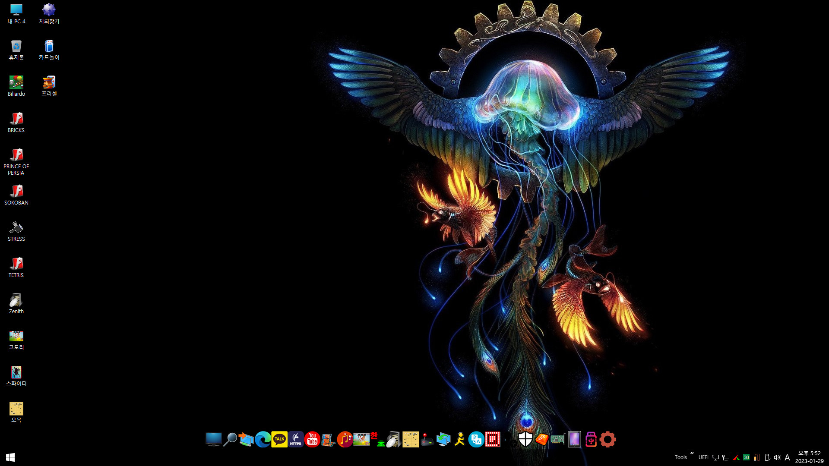Click the orange cable tray icon
Viewport: 829px width, 466px height.
pos(756,457)
